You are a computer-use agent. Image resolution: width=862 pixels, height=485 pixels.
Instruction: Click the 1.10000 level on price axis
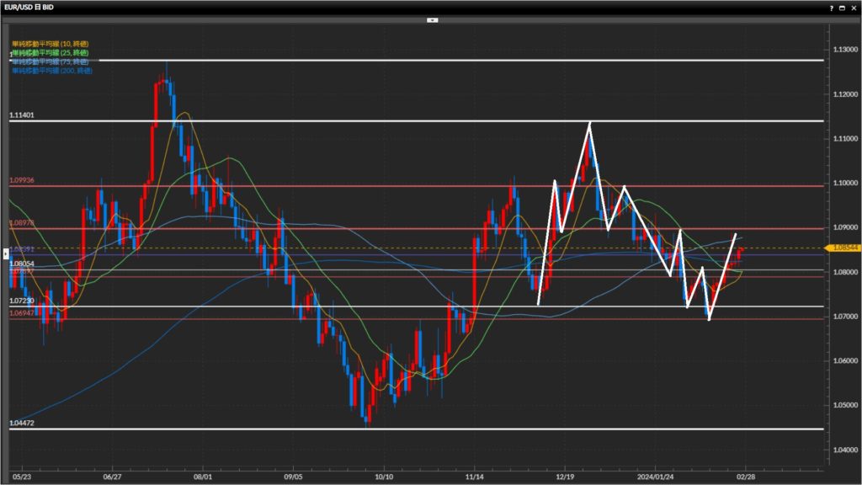coord(844,183)
